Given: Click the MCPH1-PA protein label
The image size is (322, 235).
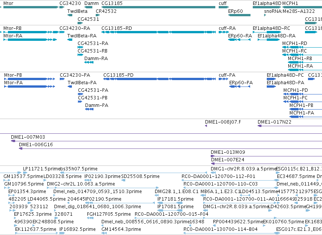Looking at the screenshot, I should 302,113.
